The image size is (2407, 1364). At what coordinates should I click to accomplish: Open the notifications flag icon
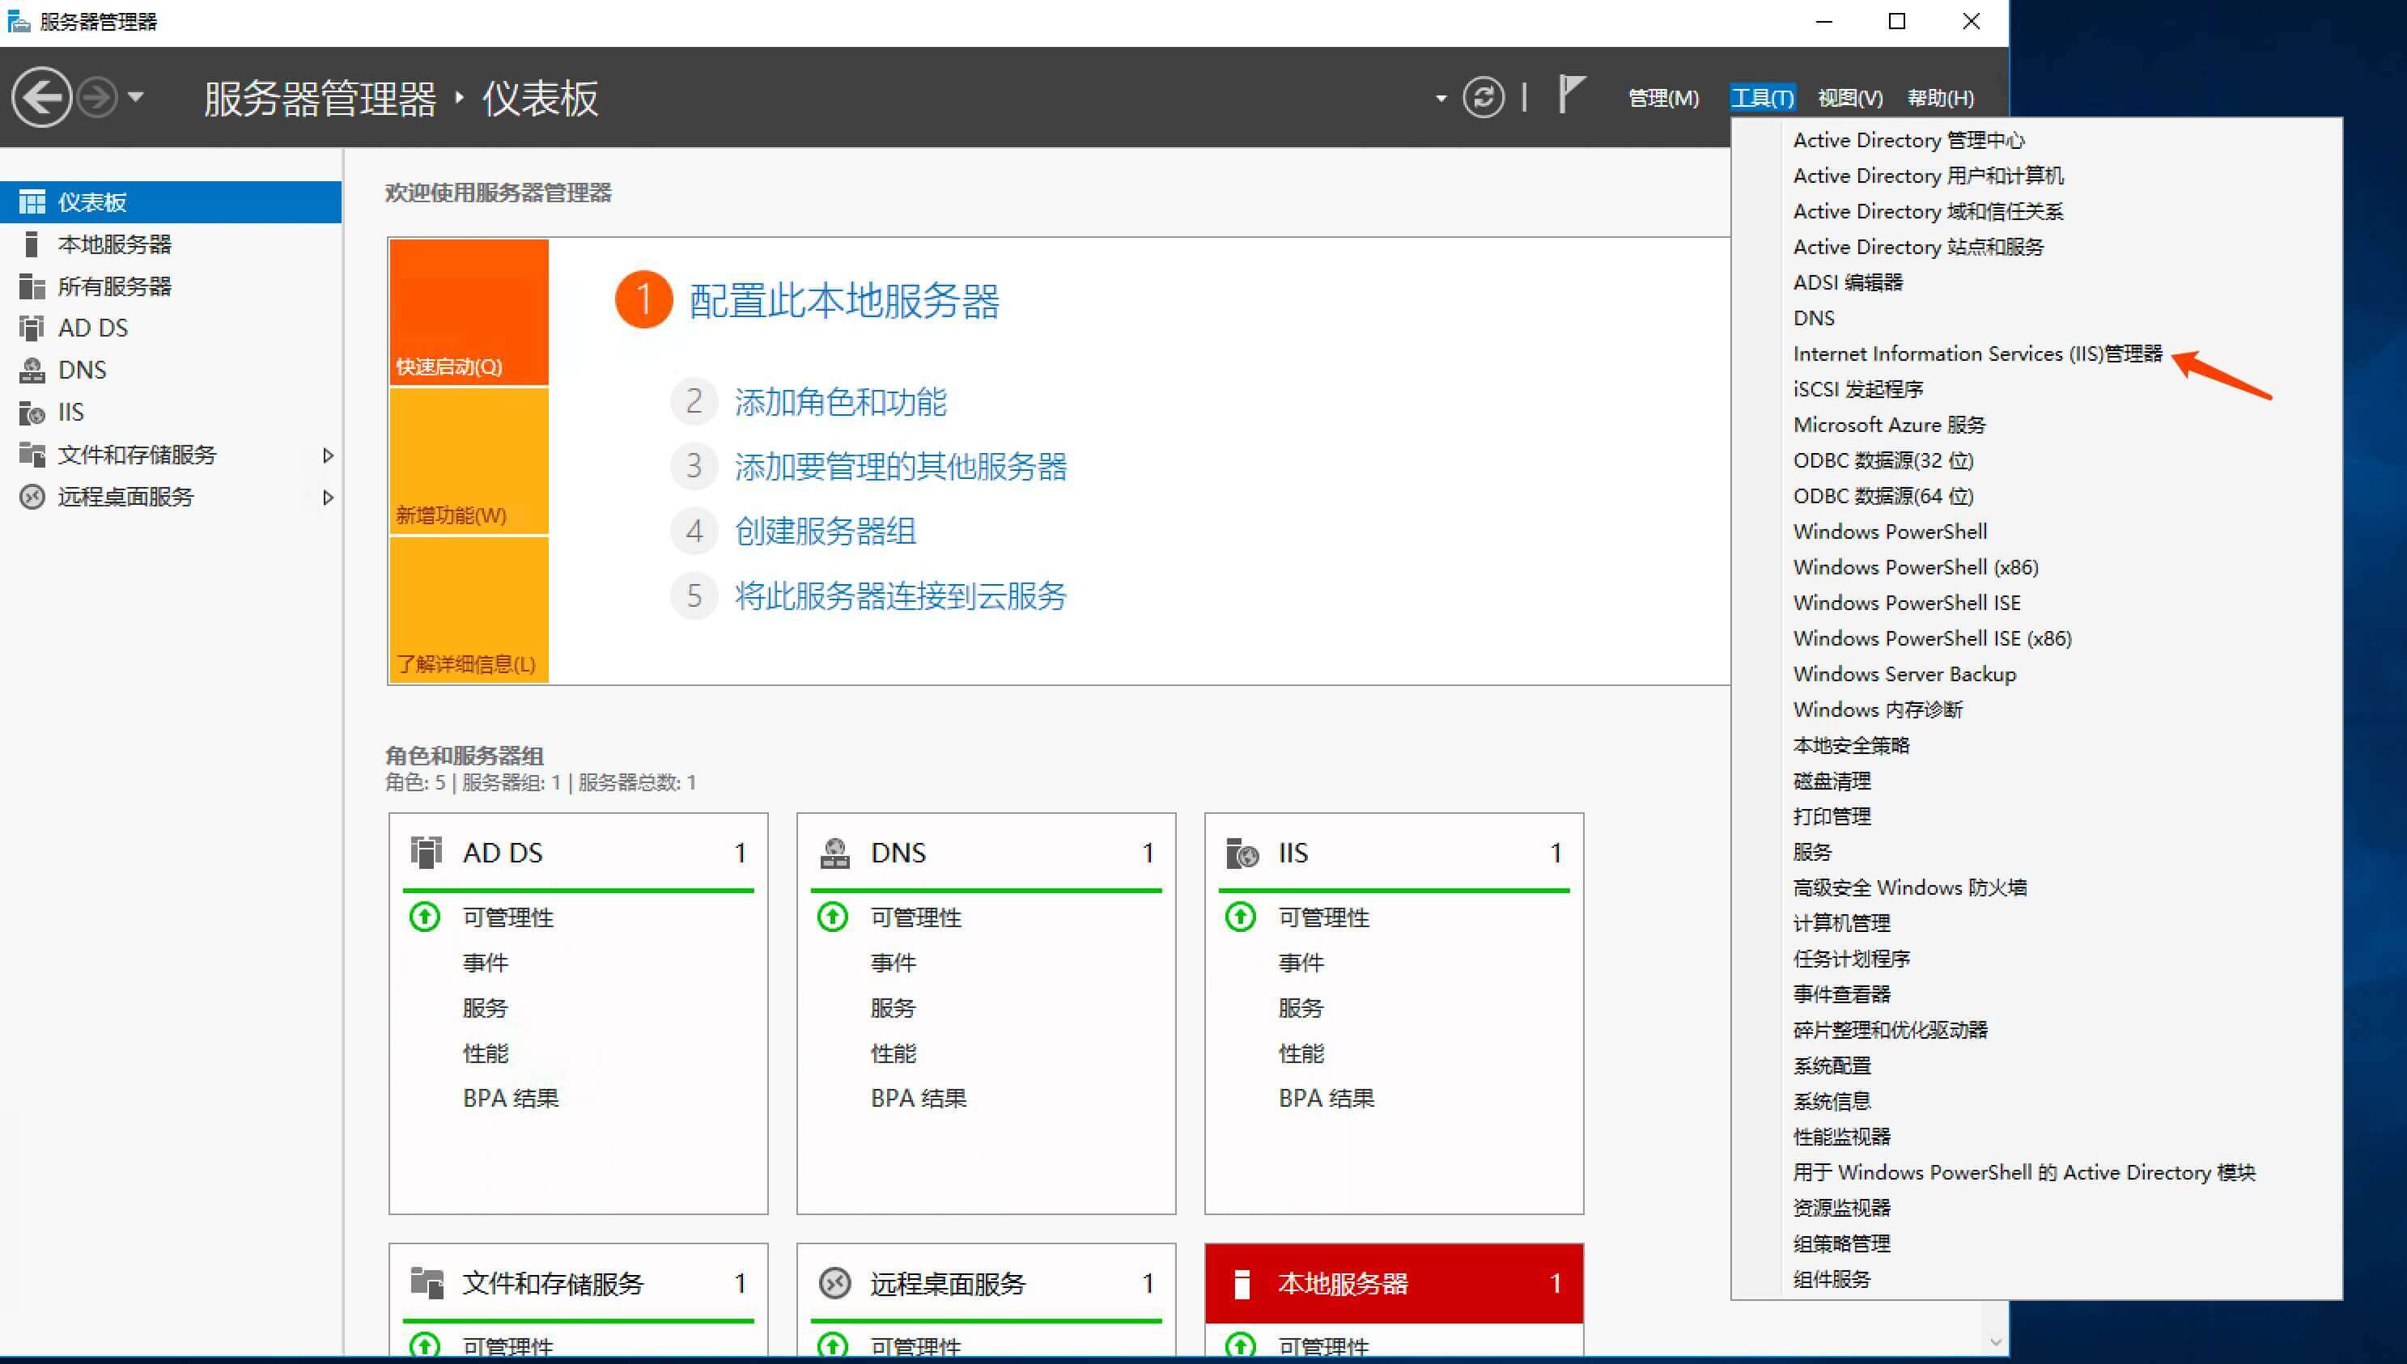[1571, 95]
